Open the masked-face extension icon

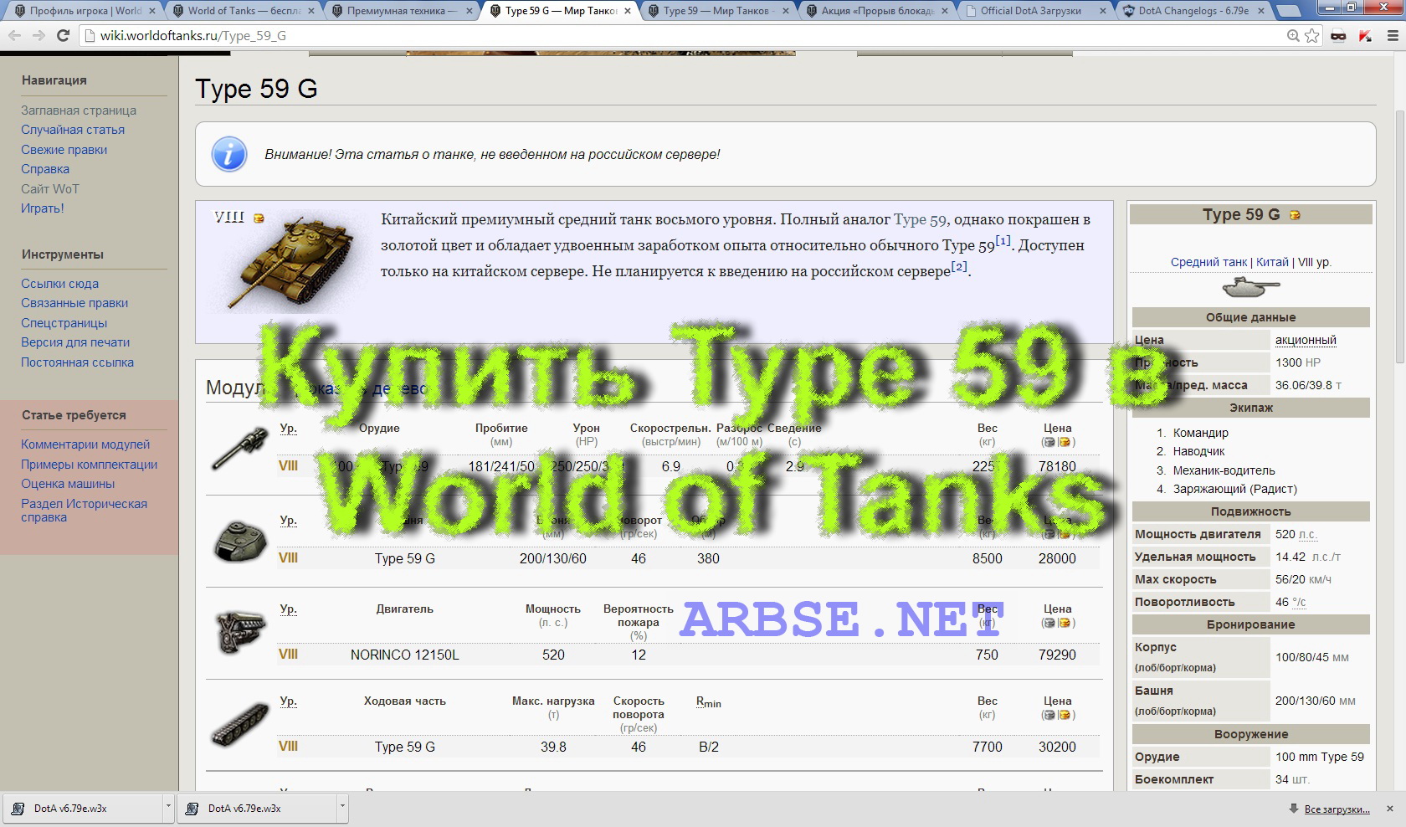click(x=1338, y=35)
